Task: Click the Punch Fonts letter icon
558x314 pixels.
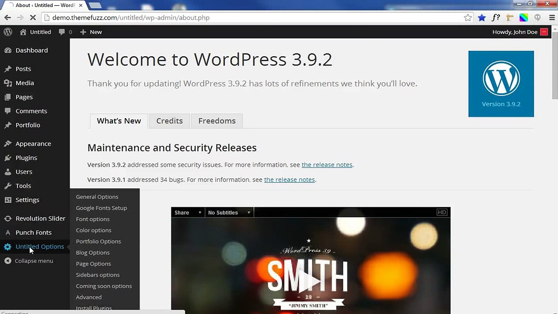Action: click(x=8, y=232)
